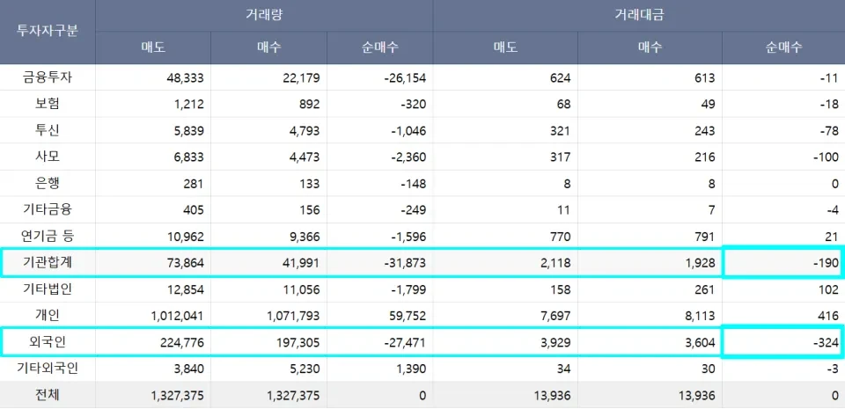Select the 매도 header under 거래량
The height and width of the screenshot is (409, 845).
pyautogui.click(x=153, y=47)
